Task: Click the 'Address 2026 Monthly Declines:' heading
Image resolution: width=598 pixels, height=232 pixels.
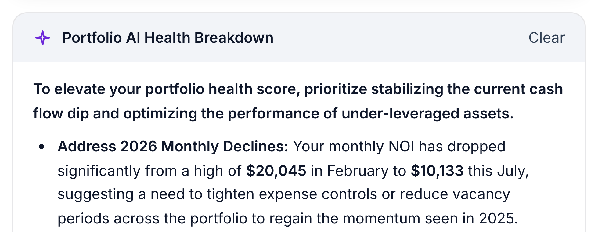Action: coord(173,146)
